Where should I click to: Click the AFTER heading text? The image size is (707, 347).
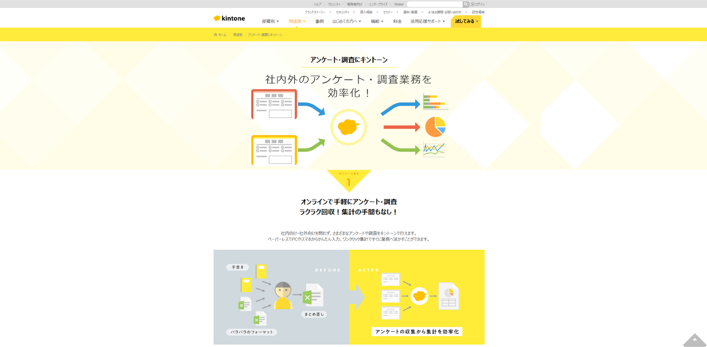(x=369, y=270)
